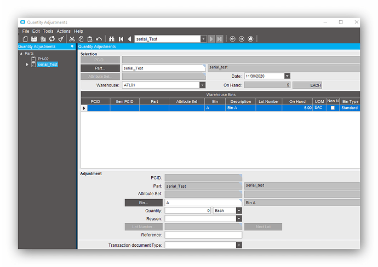Go to previous record arrow

[x=129, y=39]
